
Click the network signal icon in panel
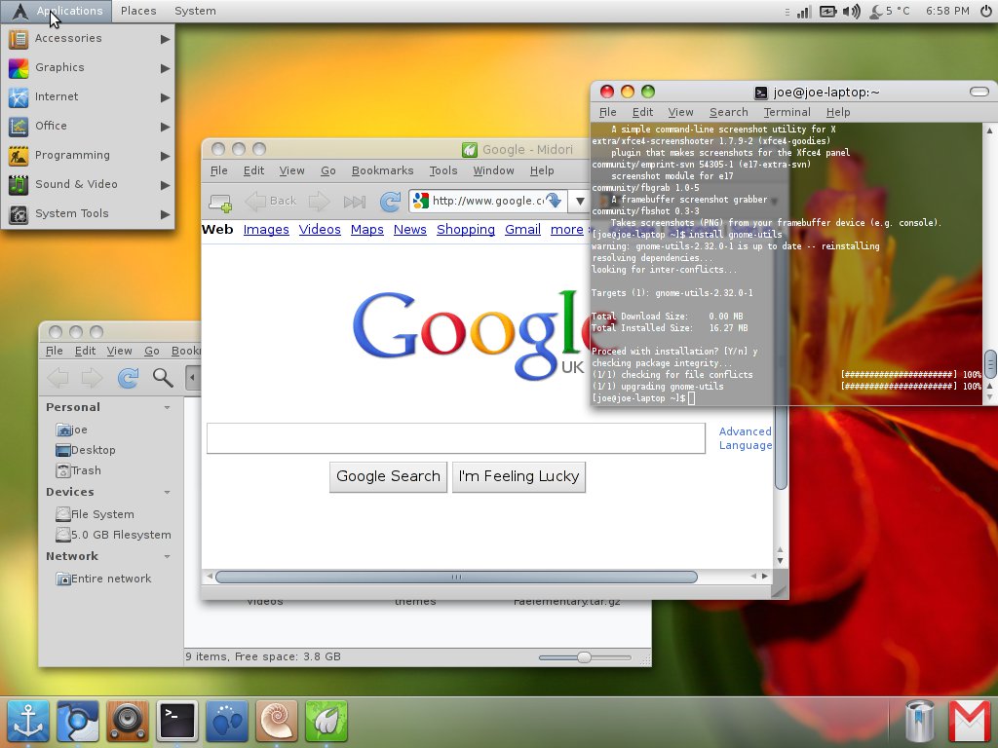804,12
